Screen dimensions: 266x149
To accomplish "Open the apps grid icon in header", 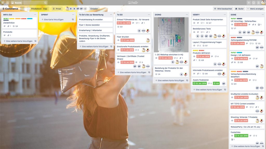I will (3, 3).
